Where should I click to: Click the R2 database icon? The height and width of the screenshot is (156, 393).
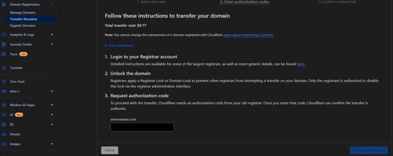3,125
